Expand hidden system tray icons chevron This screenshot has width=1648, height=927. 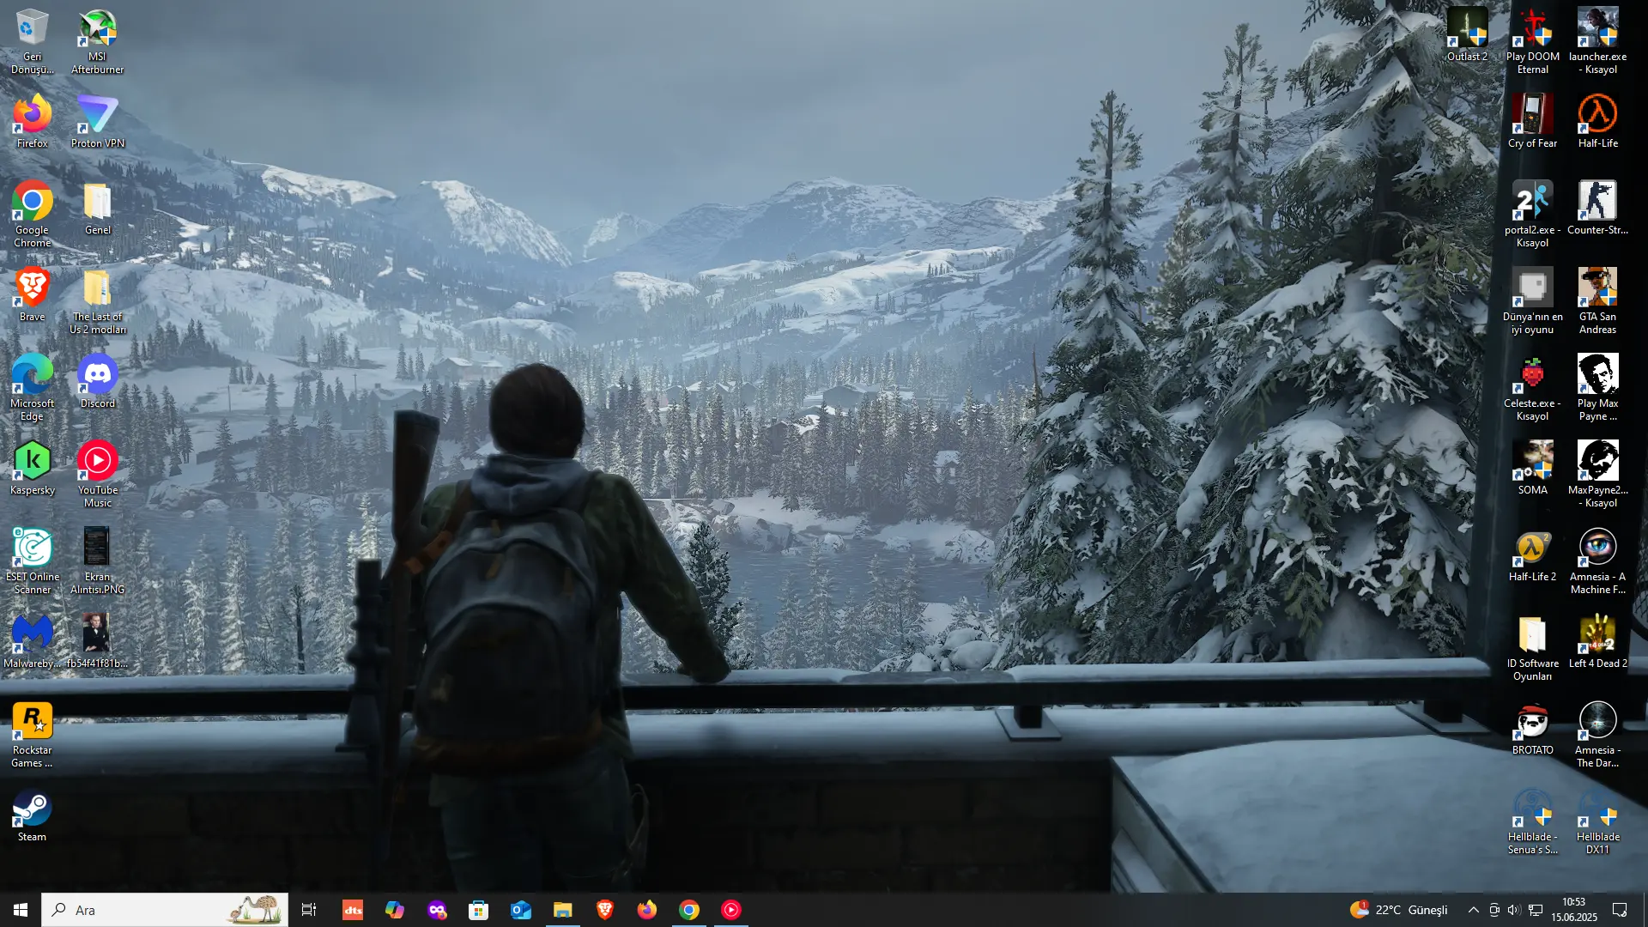coord(1474,910)
